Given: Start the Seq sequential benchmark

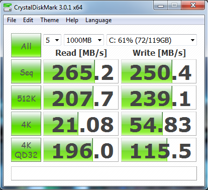Looking at the screenshot, I should (x=26, y=71).
